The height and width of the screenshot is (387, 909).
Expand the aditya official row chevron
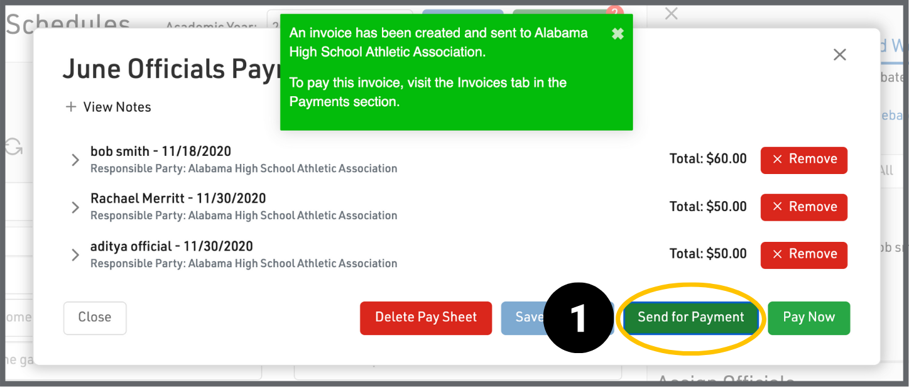(x=75, y=254)
